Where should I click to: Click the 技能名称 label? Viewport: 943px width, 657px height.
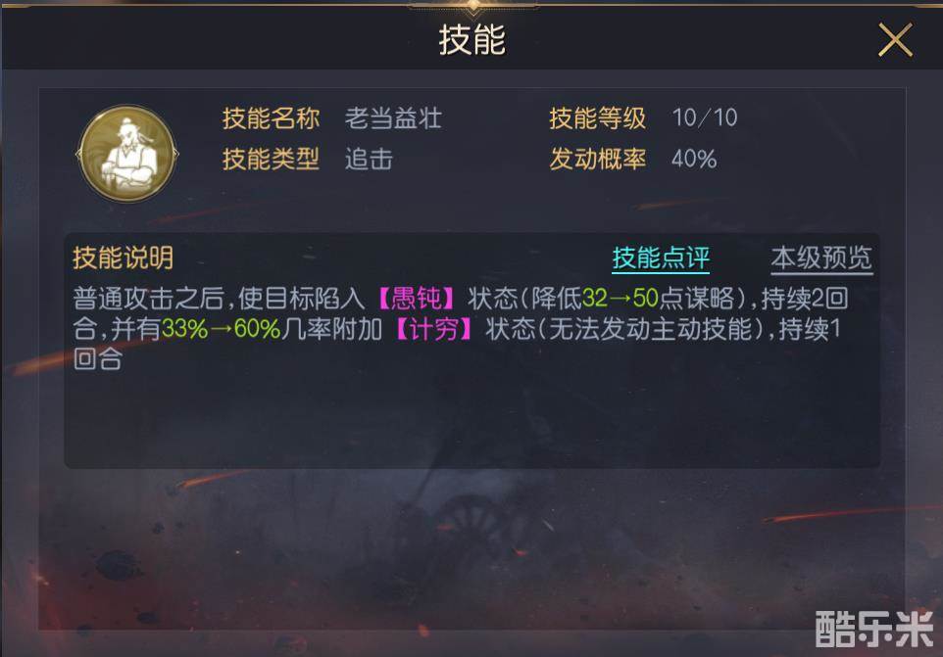271,117
